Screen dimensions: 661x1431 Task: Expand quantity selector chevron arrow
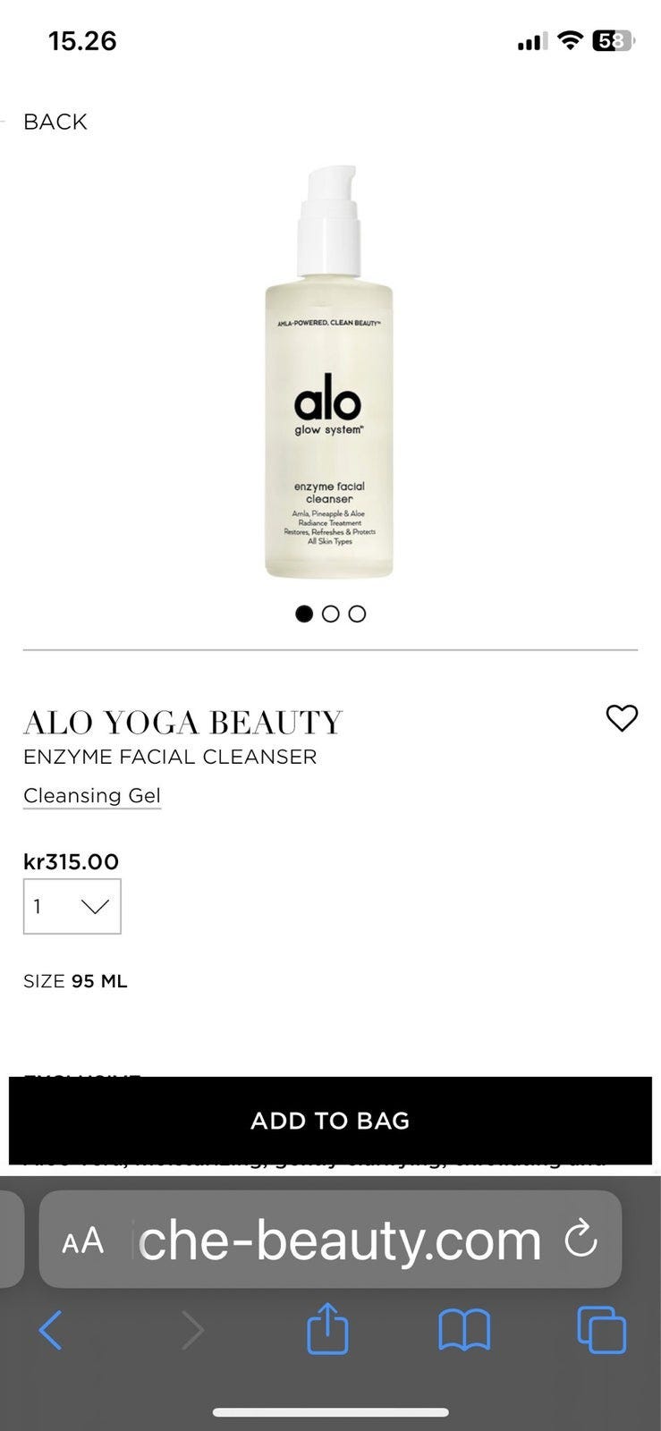(x=95, y=907)
